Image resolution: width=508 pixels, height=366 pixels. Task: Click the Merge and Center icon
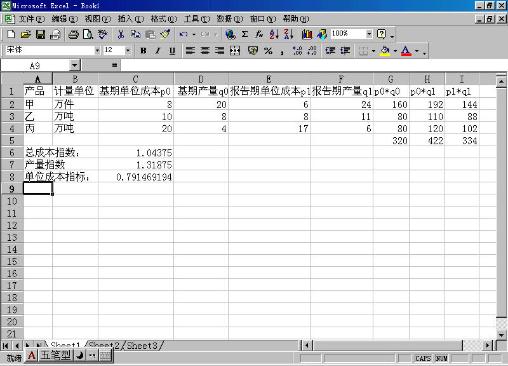point(235,50)
